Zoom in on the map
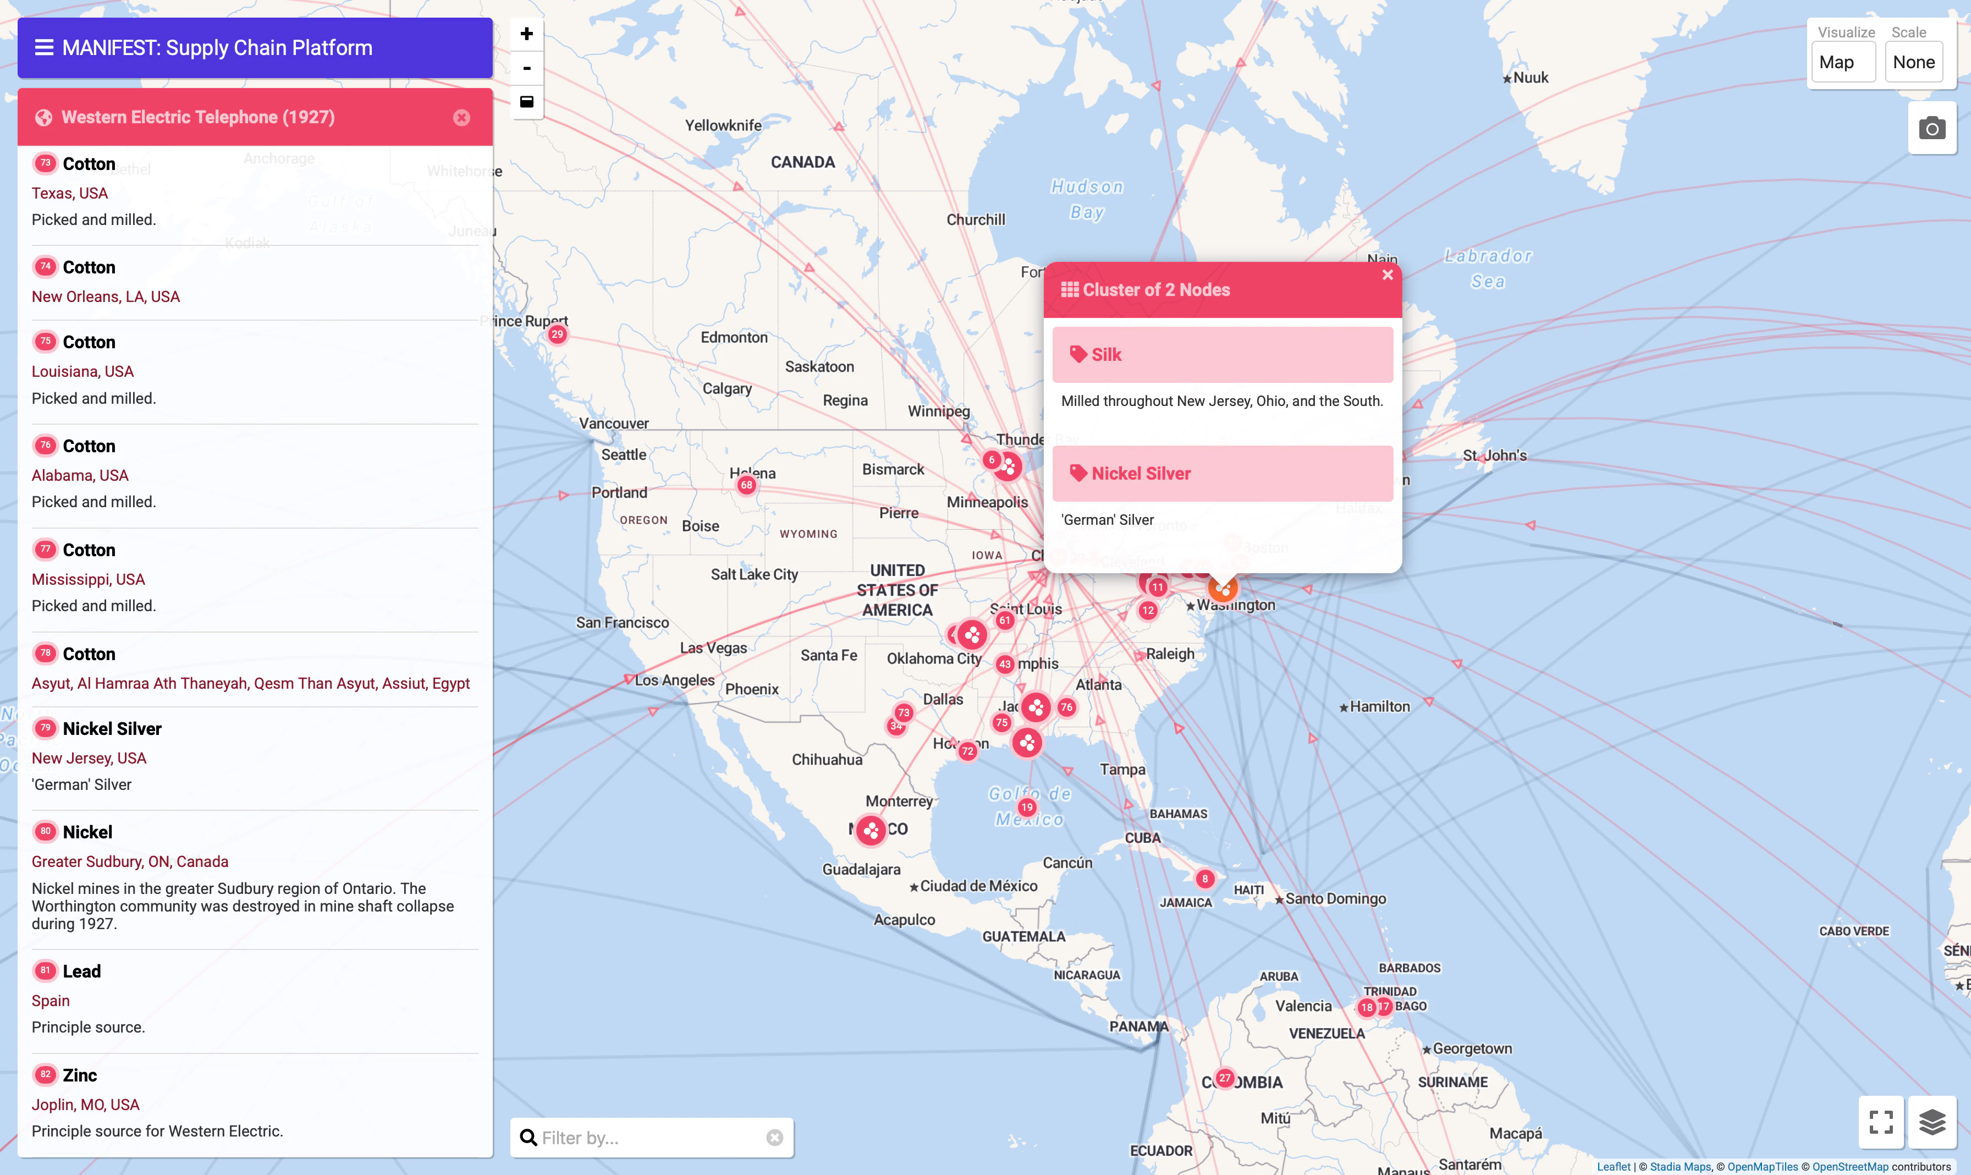1971x1175 pixels. (x=526, y=34)
